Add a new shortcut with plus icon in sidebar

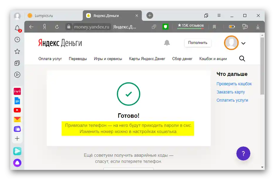coord(17,139)
